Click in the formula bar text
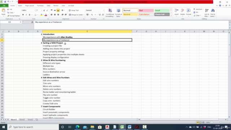The image size is (231, 130). [x=48, y=22]
